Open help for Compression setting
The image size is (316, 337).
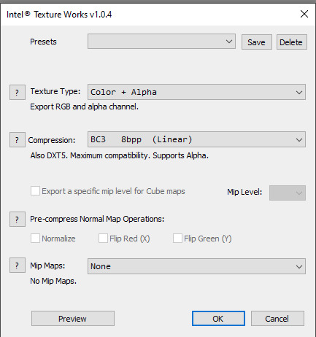(x=18, y=140)
